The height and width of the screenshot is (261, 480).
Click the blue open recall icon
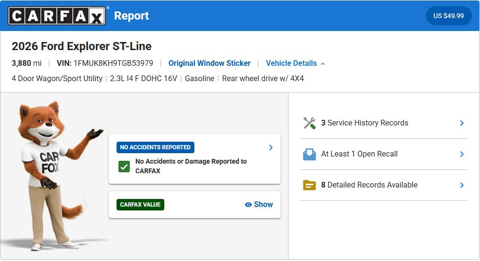(309, 154)
